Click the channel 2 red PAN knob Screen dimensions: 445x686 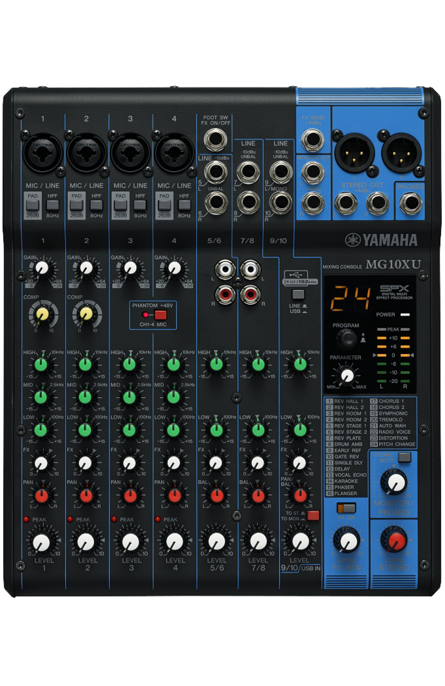pos(86,496)
